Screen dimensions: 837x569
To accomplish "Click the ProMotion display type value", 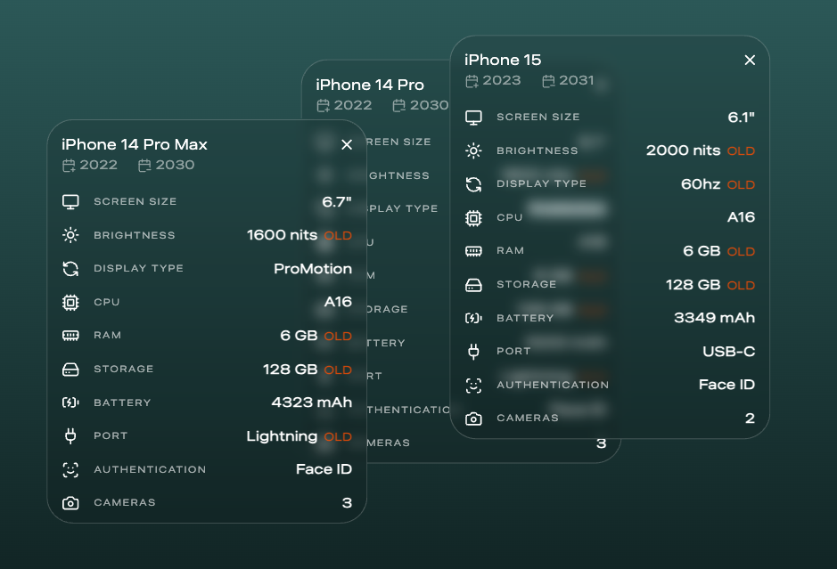I will click(x=312, y=269).
